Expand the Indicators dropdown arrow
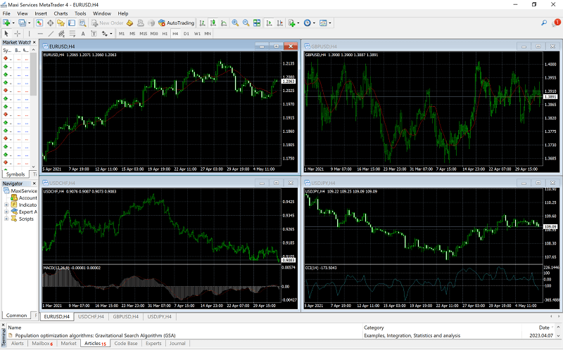 pyautogui.click(x=298, y=23)
